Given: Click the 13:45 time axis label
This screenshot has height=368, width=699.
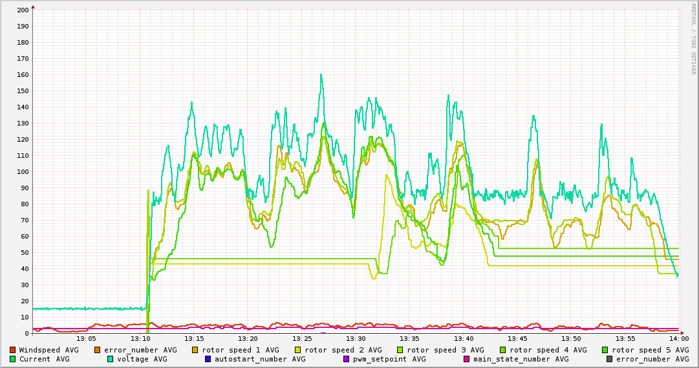Looking at the screenshot, I should [517, 339].
